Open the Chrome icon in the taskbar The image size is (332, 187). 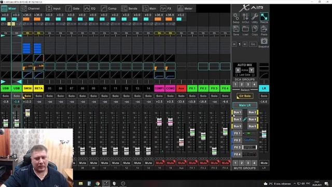(x=98, y=183)
